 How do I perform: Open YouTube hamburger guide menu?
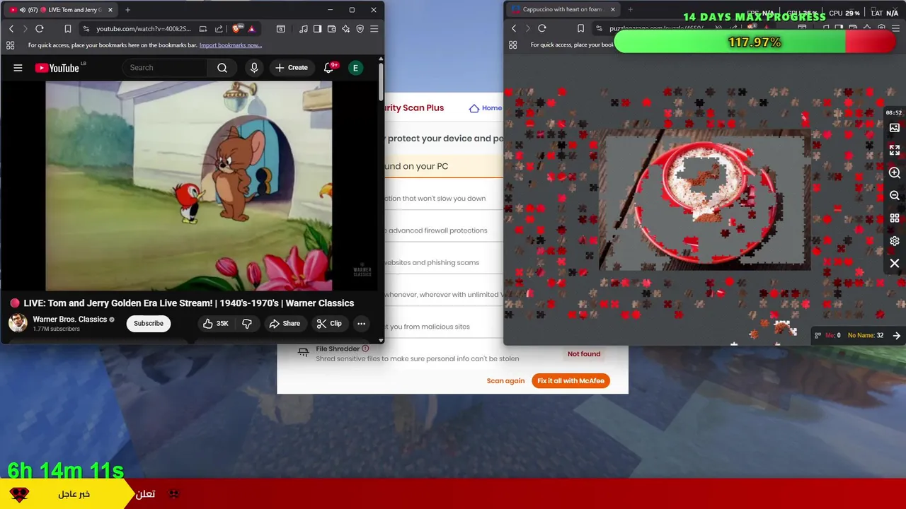click(18, 68)
